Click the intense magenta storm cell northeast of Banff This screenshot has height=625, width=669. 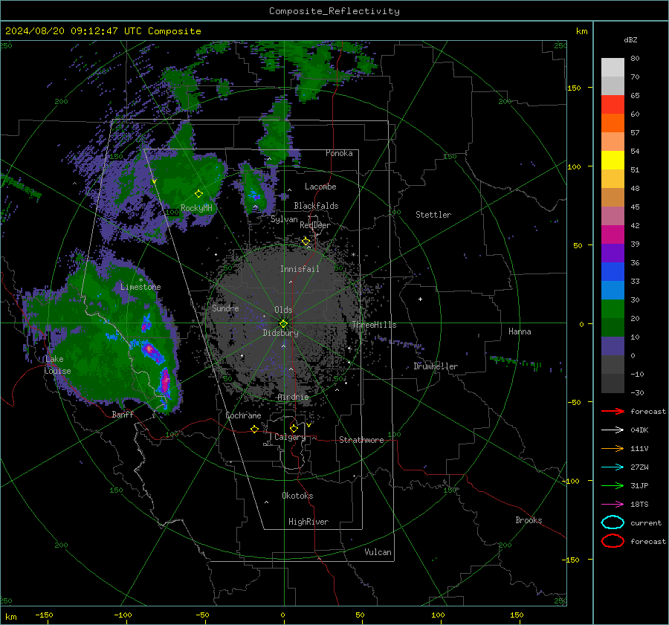pyautogui.click(x=165, y=381)
